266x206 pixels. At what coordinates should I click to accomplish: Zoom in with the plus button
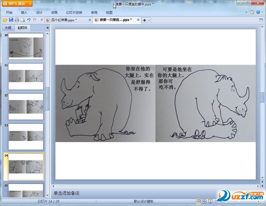point(258,201)
